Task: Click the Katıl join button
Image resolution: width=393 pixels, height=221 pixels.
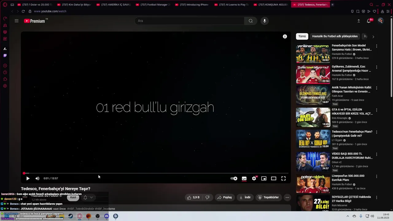Action: click(x=73, y=197)
